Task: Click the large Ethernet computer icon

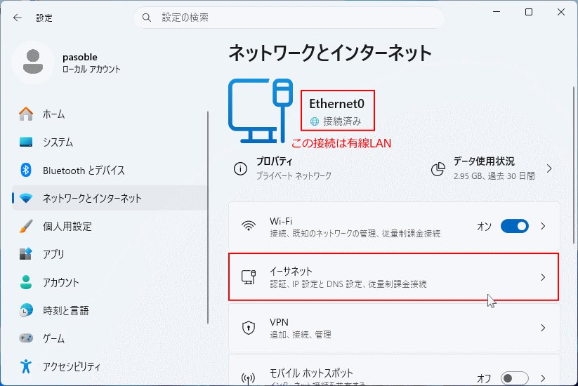Action: pos(261,111)
